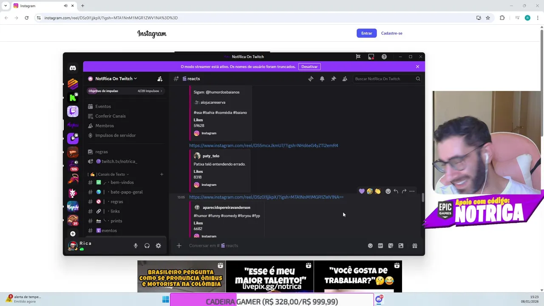This screenshot has height=306, width=544.
Task: Click aparecidopereiravanderson embed author
Action: click(227, 207)
